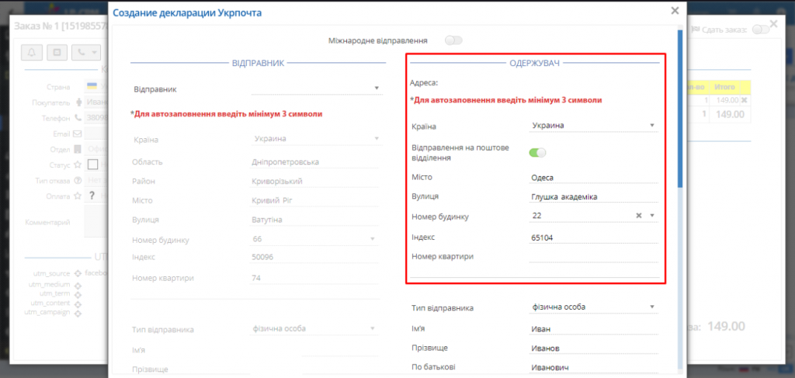Click recipient Ім'я field Иван
This screenshot has height=378, width=795.
click(593, 329)
